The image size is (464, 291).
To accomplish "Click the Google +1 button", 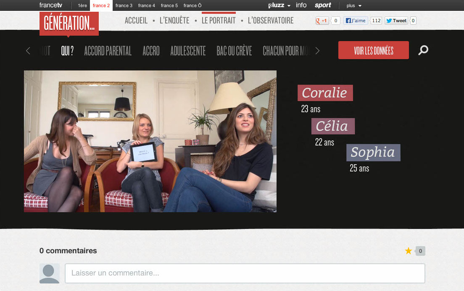I will [322, 21].
